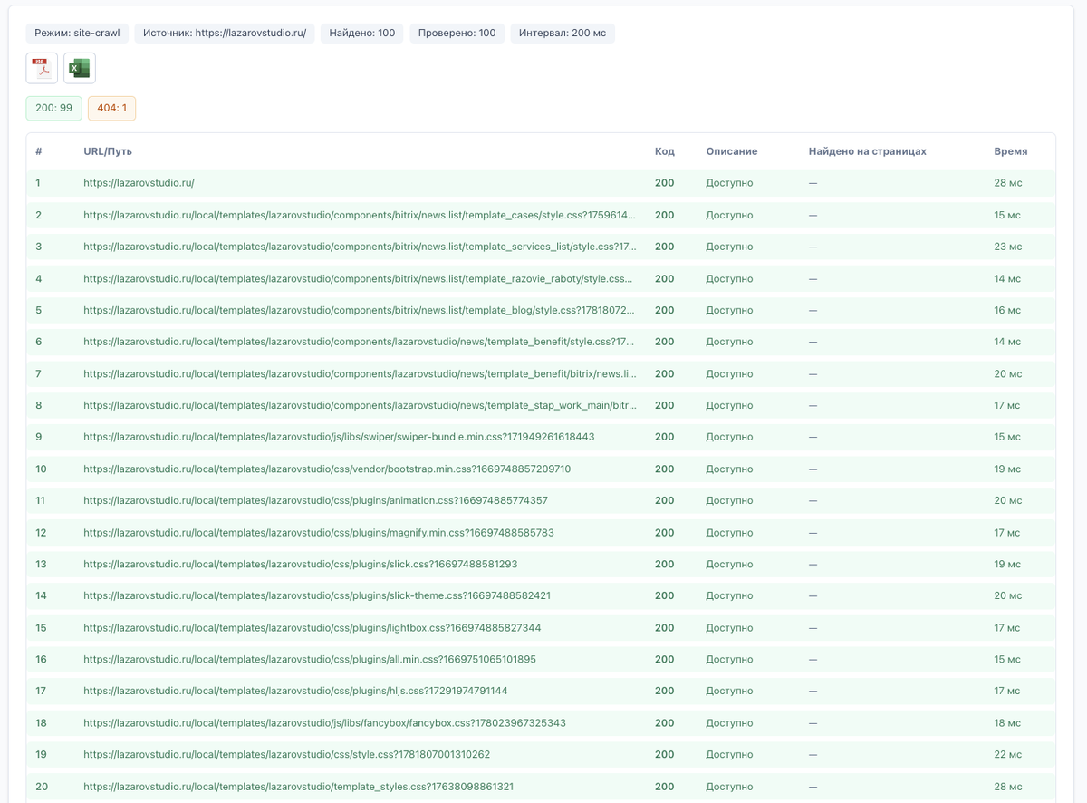The height and width of the screenshot is (803, 1087).
Task: Click the 'Интервал: 200 мс' chip
Action: click(563, 33)
